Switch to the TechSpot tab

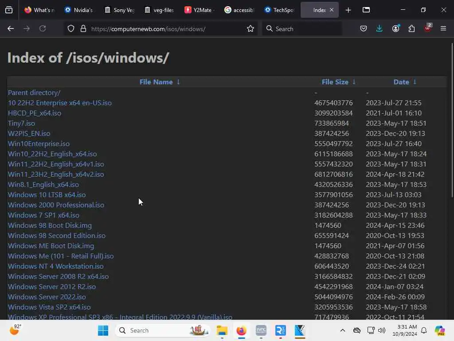pyautogui.click(x=279, y=10)
